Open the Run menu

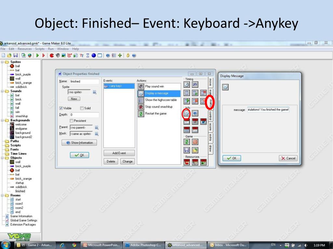(x=51, y=49)
